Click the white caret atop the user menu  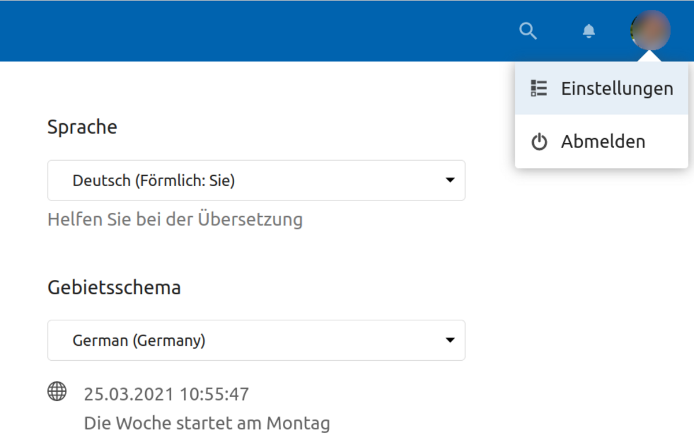pyautogui.click(x=651, y=57)
